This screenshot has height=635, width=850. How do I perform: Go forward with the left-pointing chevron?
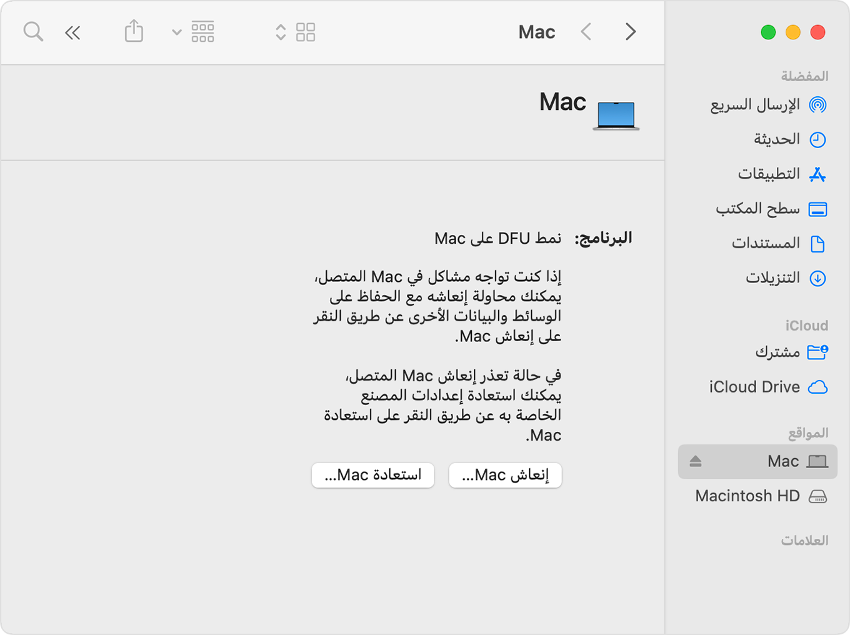(x=586, y=31)
